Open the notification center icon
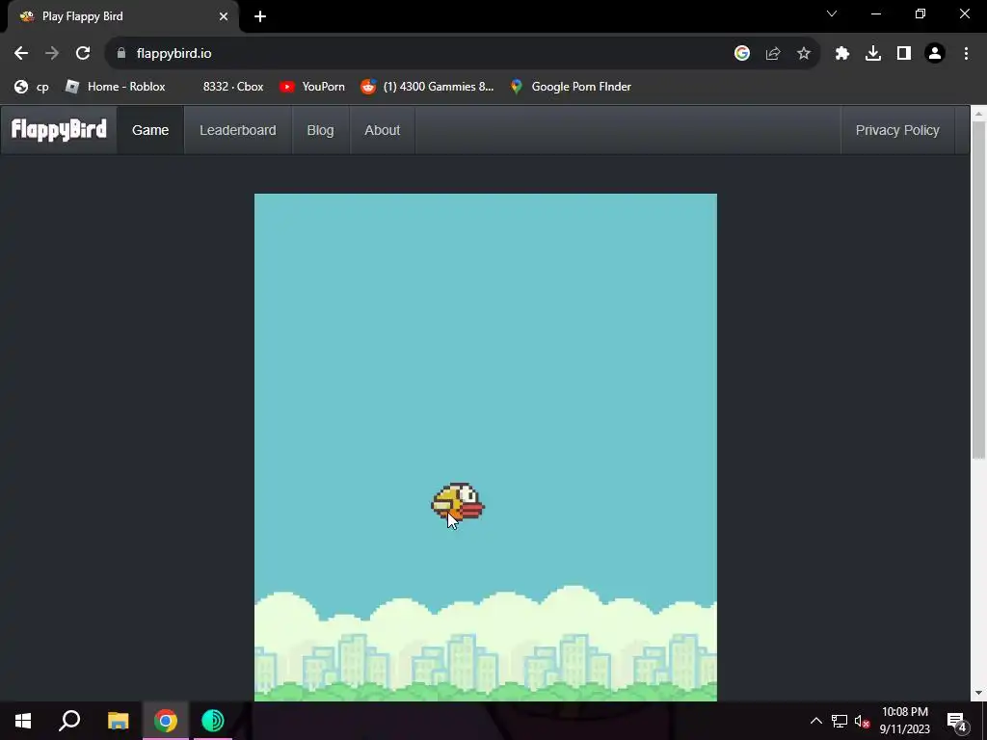The height and width of the screenshot is (740, 987). [957, 721]
